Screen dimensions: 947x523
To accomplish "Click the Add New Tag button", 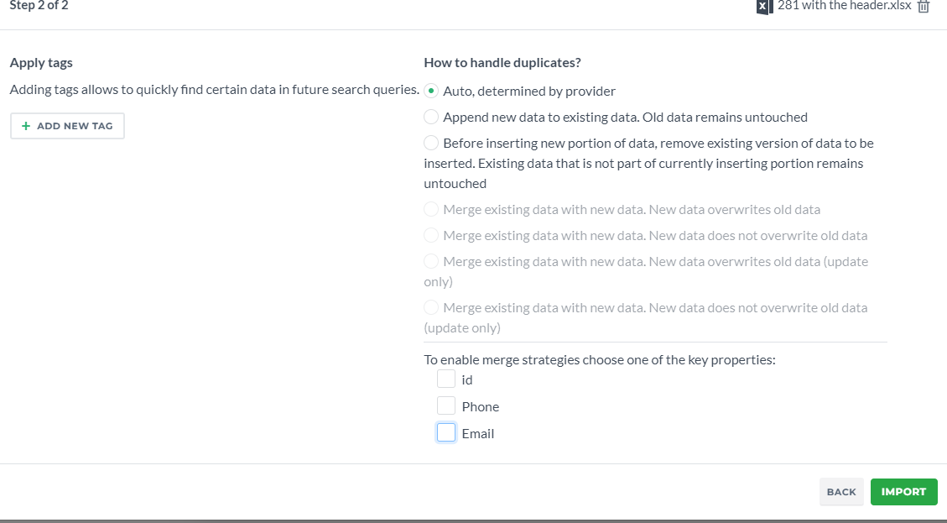I will point(67,126).
